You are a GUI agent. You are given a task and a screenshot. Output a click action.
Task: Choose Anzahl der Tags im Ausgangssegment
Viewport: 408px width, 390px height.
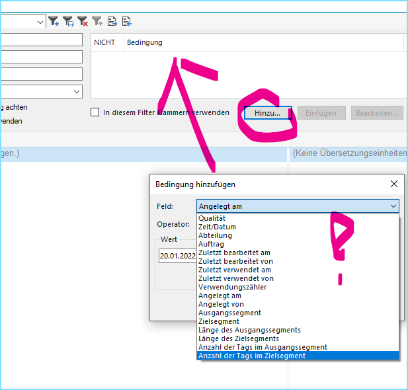click(298, 347)
